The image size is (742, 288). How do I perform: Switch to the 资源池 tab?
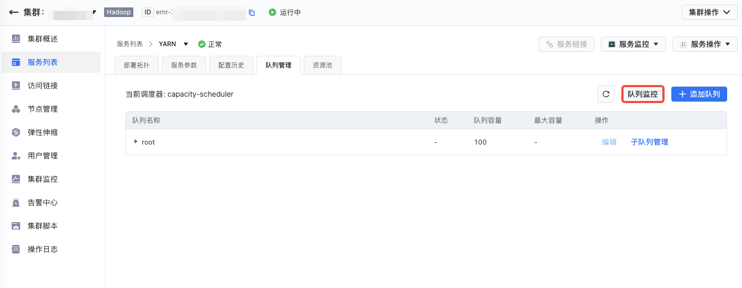[x=322, y=65]
